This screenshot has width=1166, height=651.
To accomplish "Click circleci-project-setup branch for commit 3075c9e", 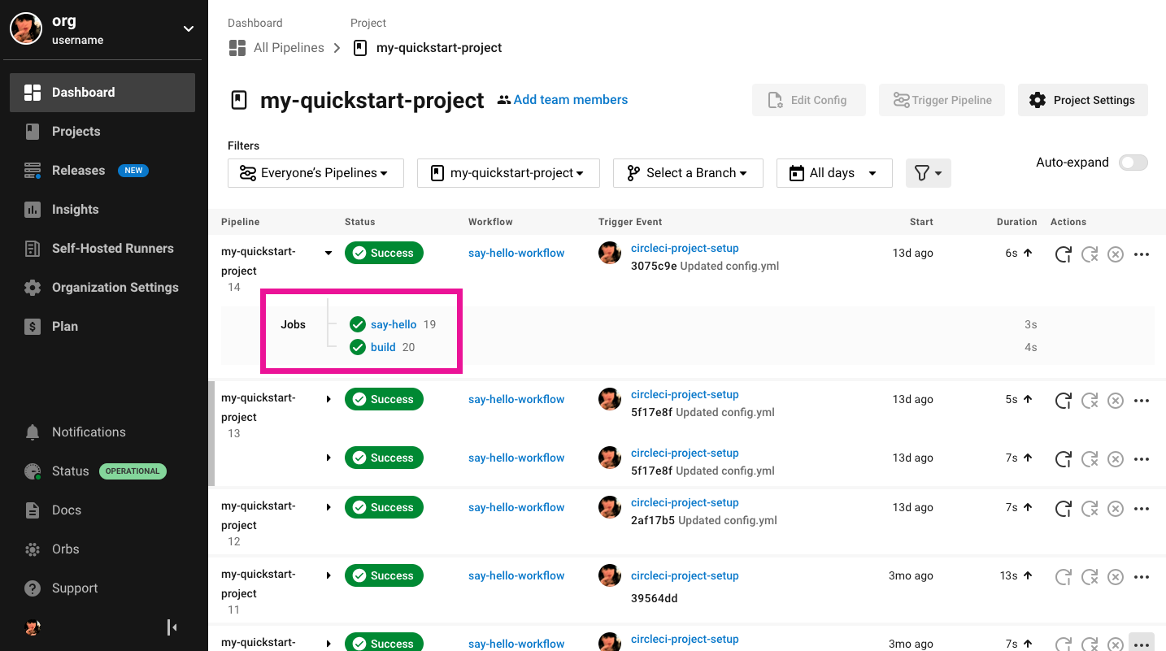I will point(685,249).
